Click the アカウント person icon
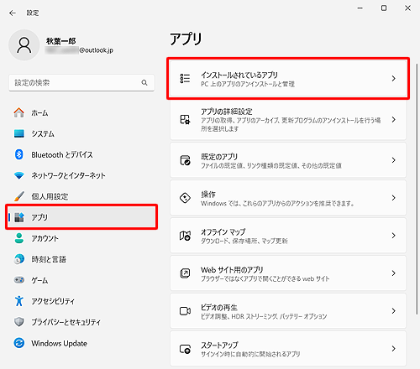The height and width of the screenshot is (369, 420). click(x=19, y=238)
